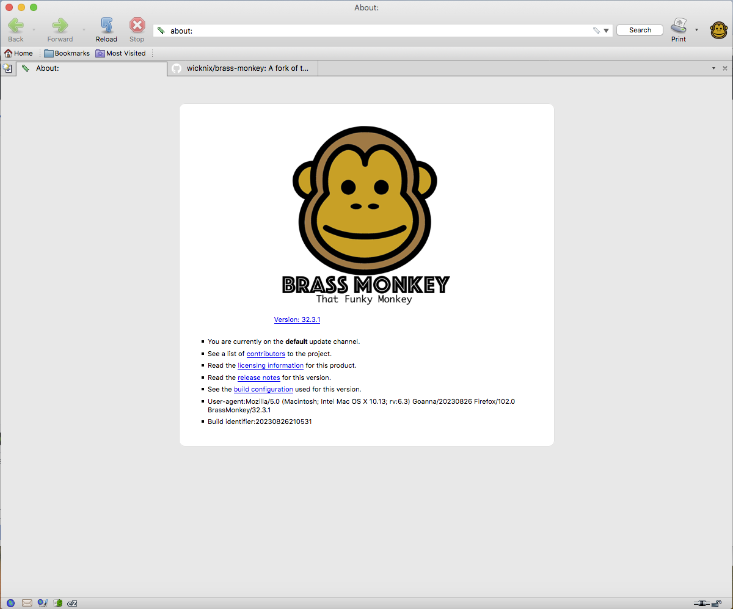Viewport: 733px width, 609px height.
Task: Open the contributors link
Action: (x=266, y=354)
